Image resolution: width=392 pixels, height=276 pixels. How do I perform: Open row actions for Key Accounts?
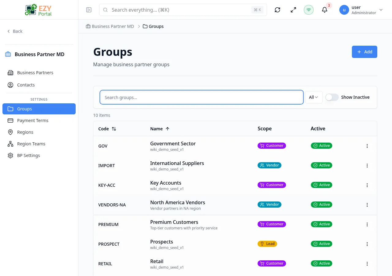click(367, 185)
